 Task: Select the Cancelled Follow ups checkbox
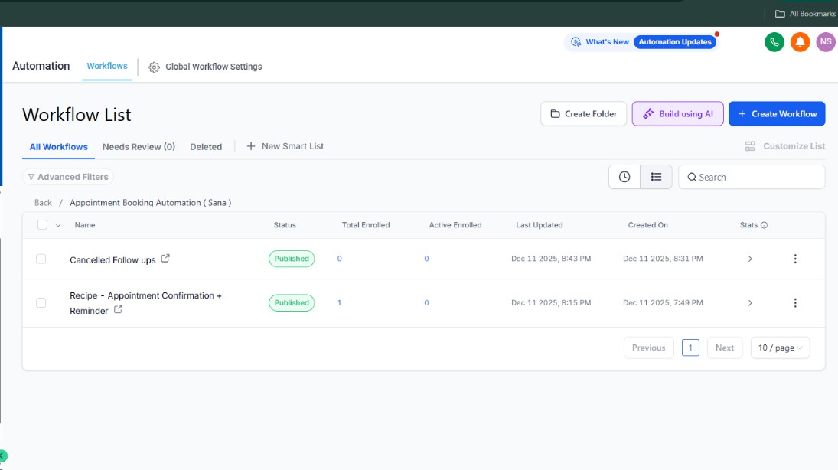click(41, 259)
